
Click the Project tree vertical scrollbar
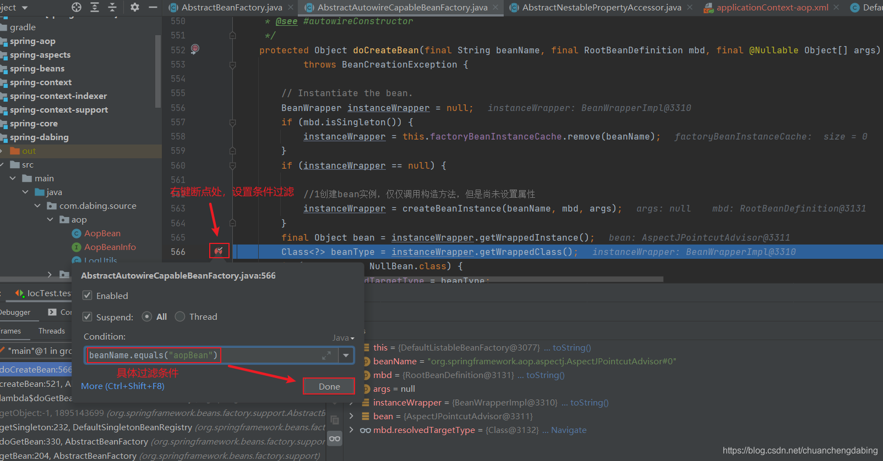point(158,71)
